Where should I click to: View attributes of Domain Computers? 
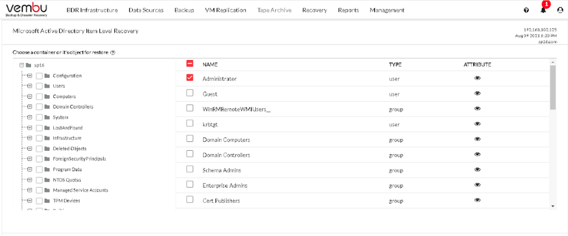[477, 139]
